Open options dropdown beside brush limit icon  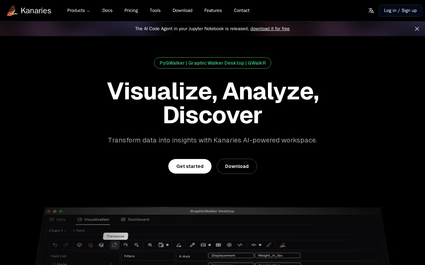click(260, 245)
